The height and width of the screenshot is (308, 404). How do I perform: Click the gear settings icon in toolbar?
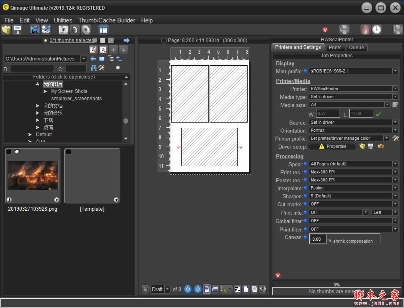(x=86, y=30)
